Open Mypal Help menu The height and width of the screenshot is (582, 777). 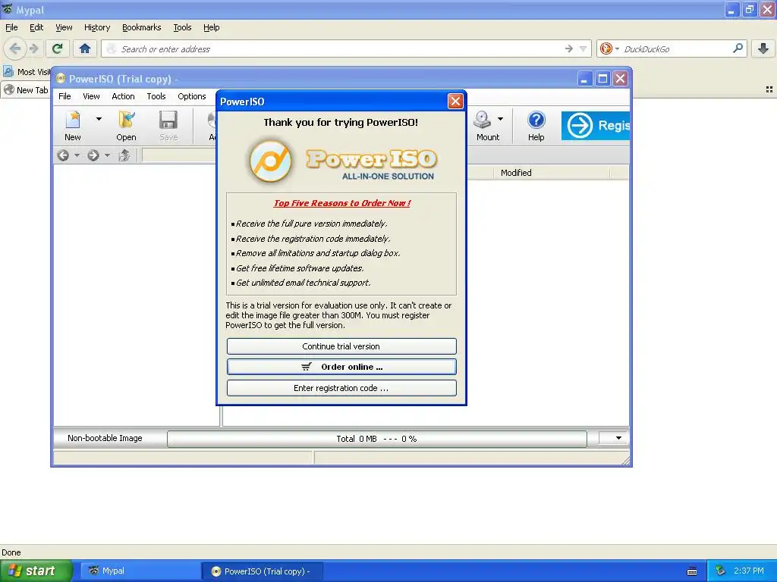[x=212, y=28]
